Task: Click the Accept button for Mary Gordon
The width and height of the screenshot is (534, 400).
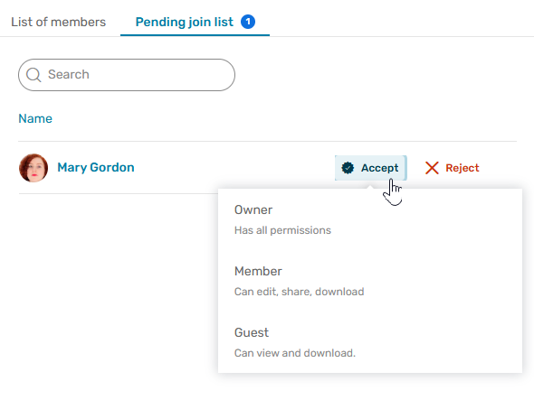Action: point(371,168)
